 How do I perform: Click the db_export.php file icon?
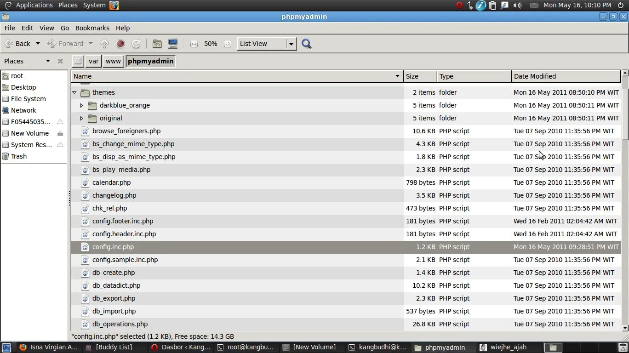tap(85, 298)
